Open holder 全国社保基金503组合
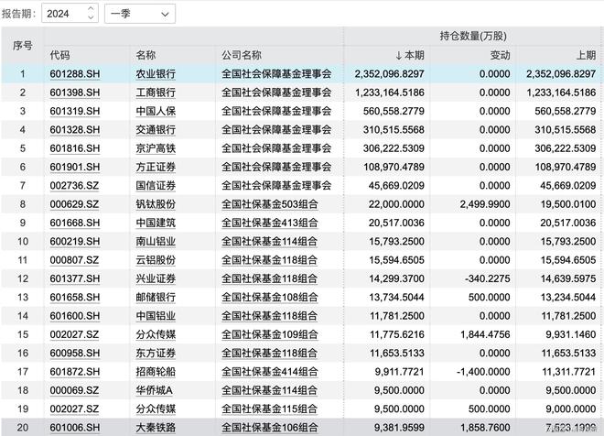The height and width of the screenshot is (436, 604). 270,204
